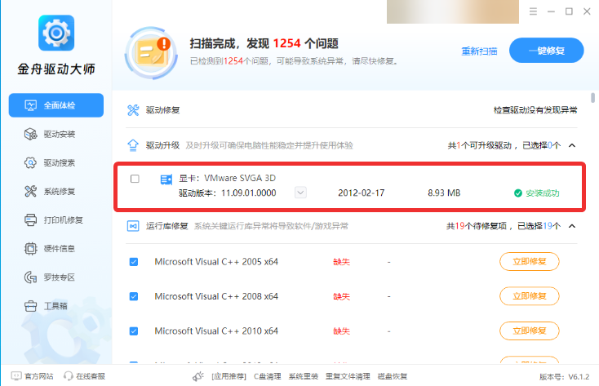Click the vertical scrollbar thumb
Viewport: 599px width, 386px height.
point(592,98)
